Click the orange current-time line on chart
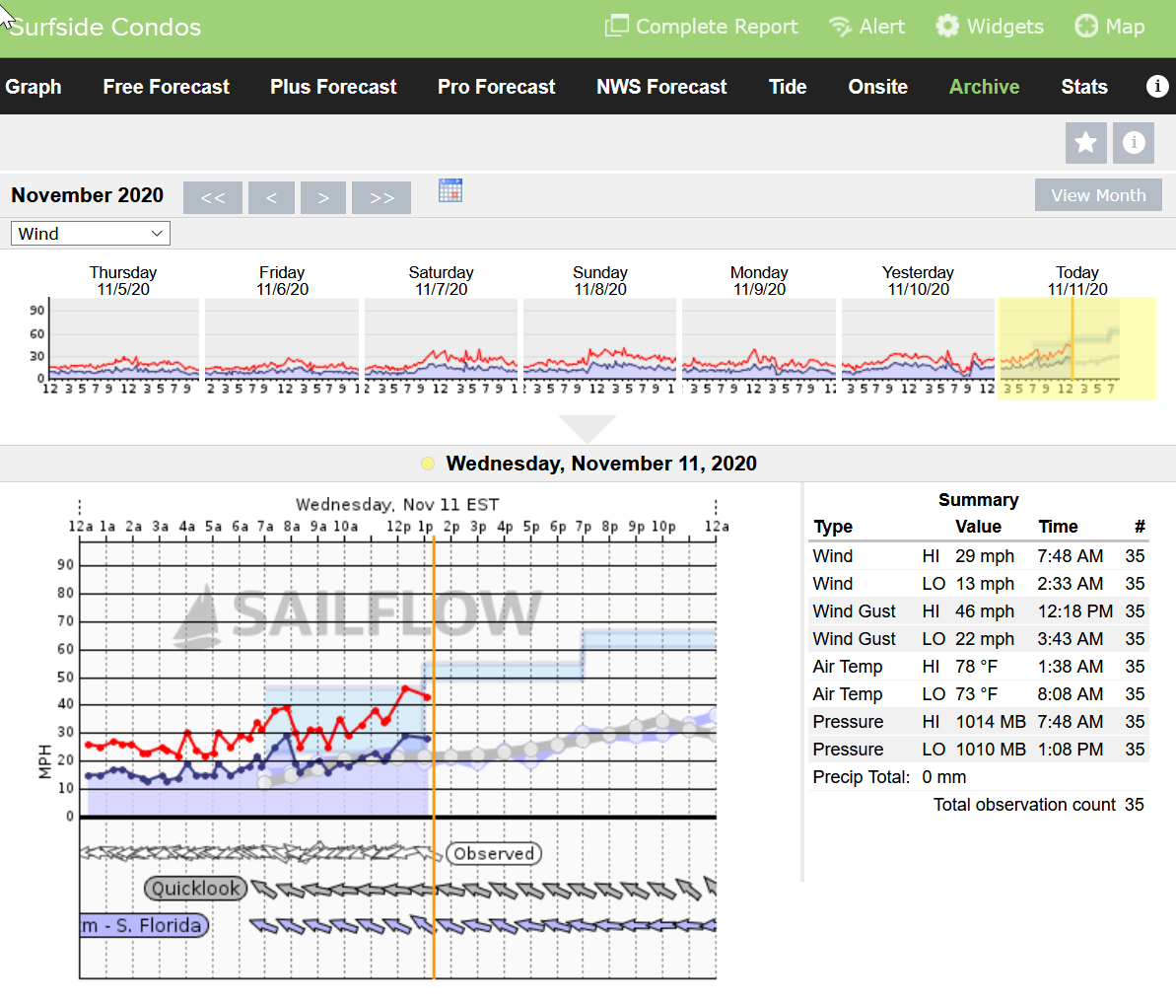This screenshot has width=1176, height=1004. point(434,757)
